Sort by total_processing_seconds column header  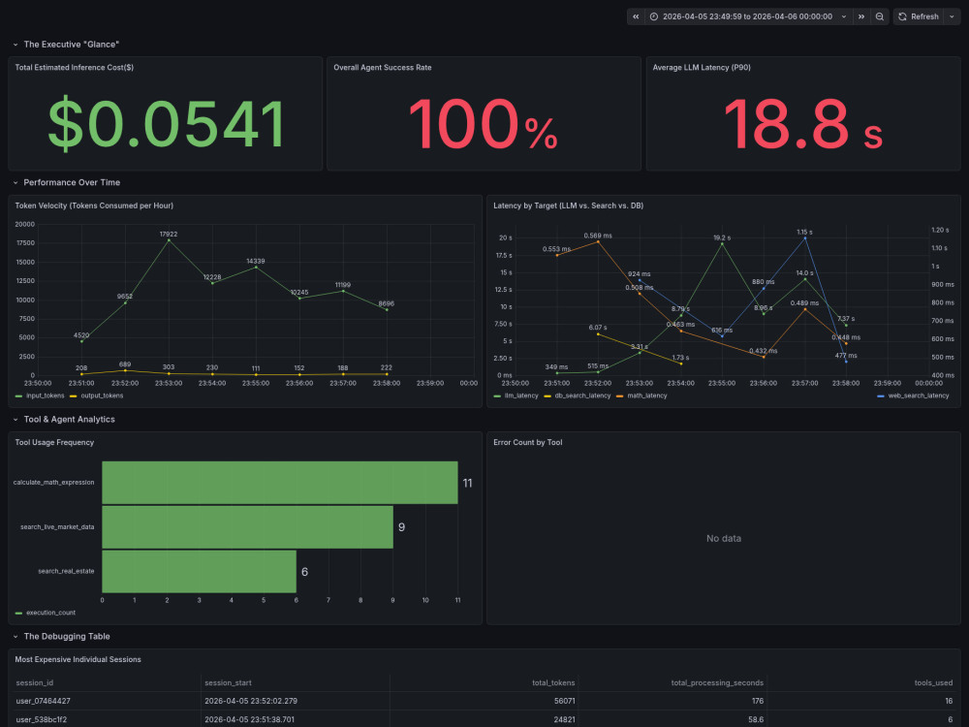click(x=717, y=682)
